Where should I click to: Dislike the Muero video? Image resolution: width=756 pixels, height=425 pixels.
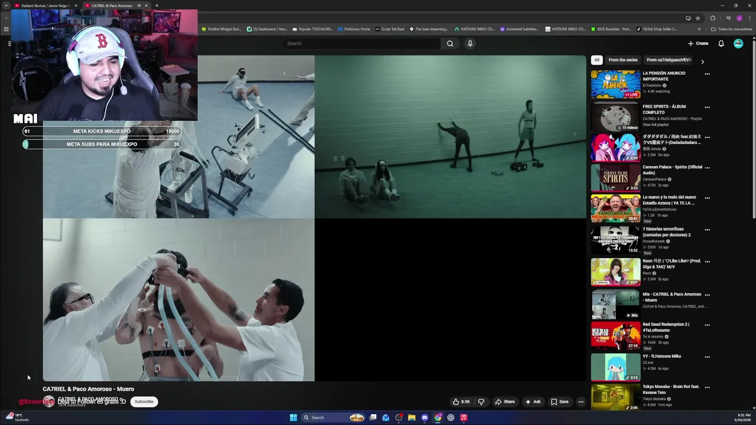(x=481, y=402)
